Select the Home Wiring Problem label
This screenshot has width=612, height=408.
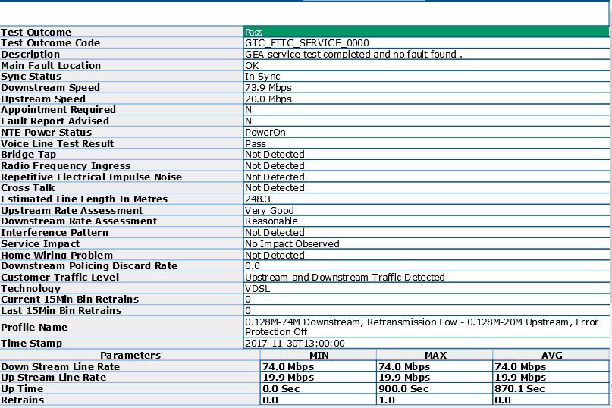(x=57, y=256)
